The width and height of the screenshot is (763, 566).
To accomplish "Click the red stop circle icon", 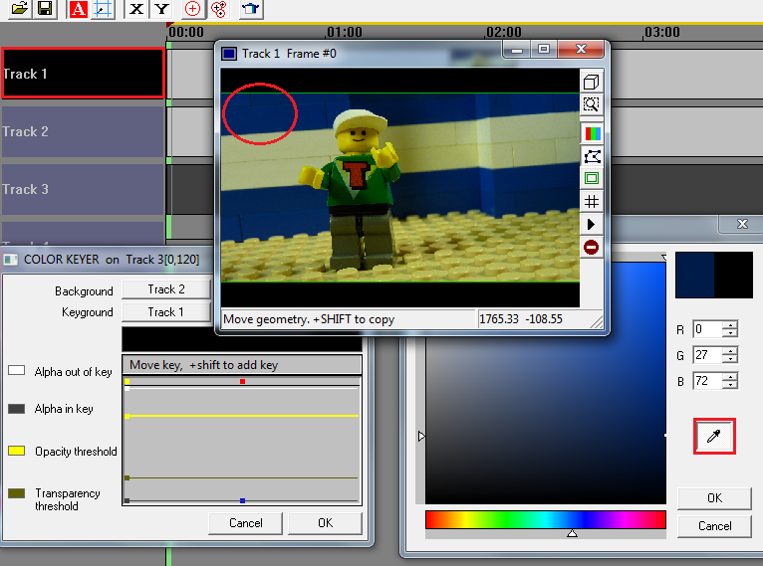I will tap(592, 248).
